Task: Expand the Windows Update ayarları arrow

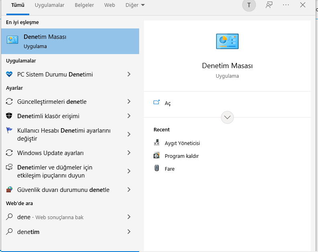Action: tap(129, 153)
